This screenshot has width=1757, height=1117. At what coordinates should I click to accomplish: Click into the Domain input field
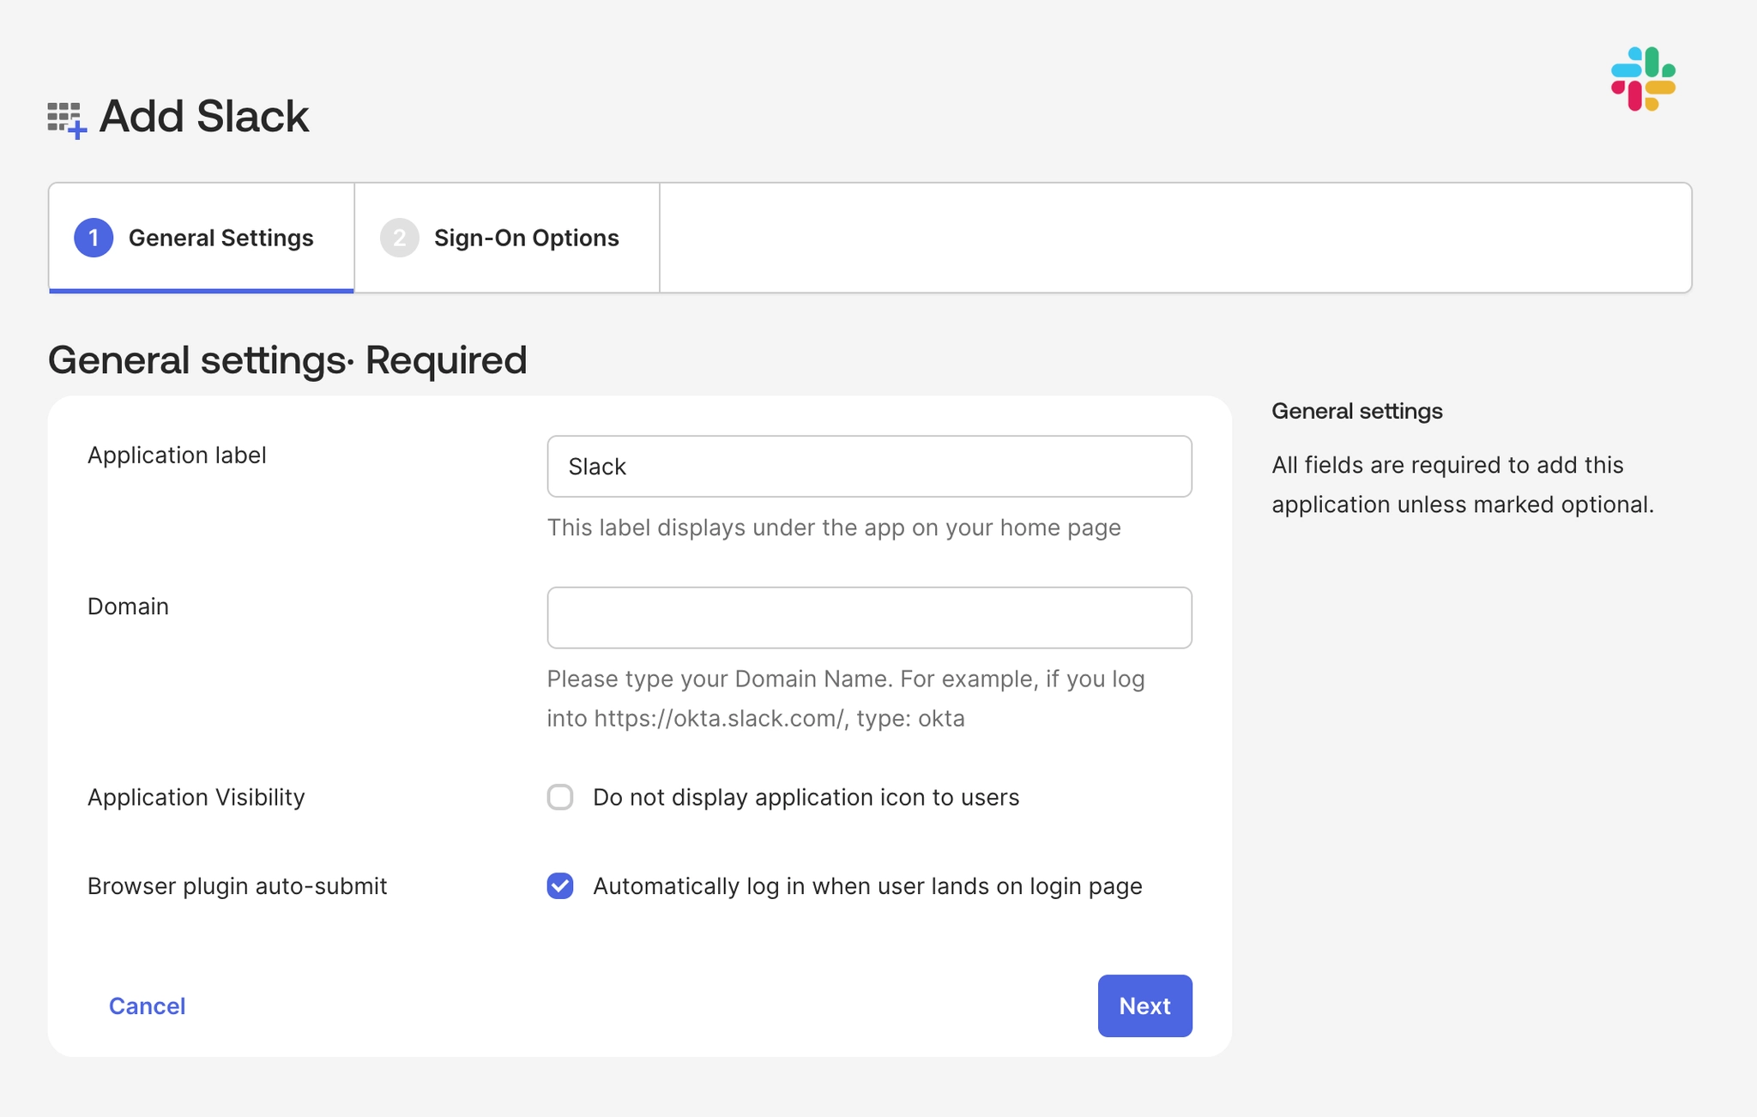tap(869, 618)
